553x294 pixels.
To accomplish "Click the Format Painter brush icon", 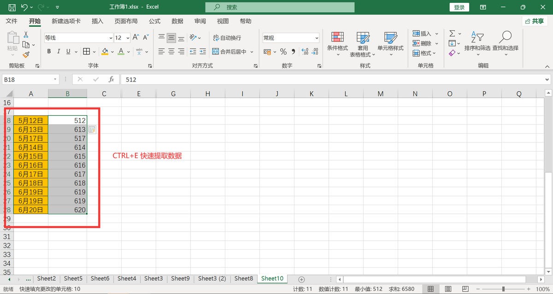I will point(26,54).
